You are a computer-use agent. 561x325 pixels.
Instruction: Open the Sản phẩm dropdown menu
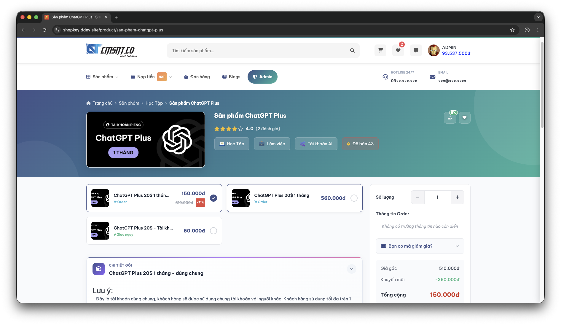tap(102, 77)
